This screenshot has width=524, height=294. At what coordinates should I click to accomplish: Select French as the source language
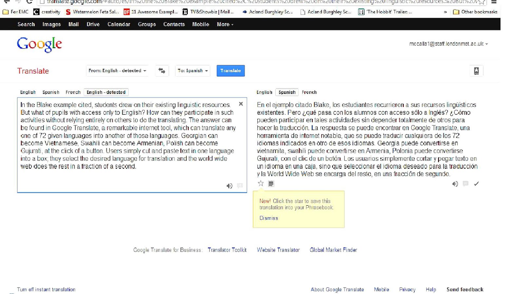tap(73, 92)
